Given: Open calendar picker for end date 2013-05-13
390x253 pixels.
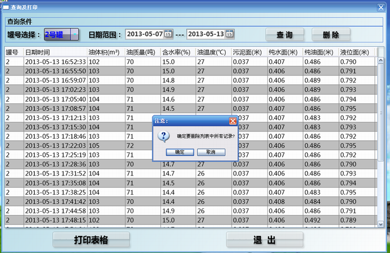Looking at the screenshot, I should click(x=230, y=34).
